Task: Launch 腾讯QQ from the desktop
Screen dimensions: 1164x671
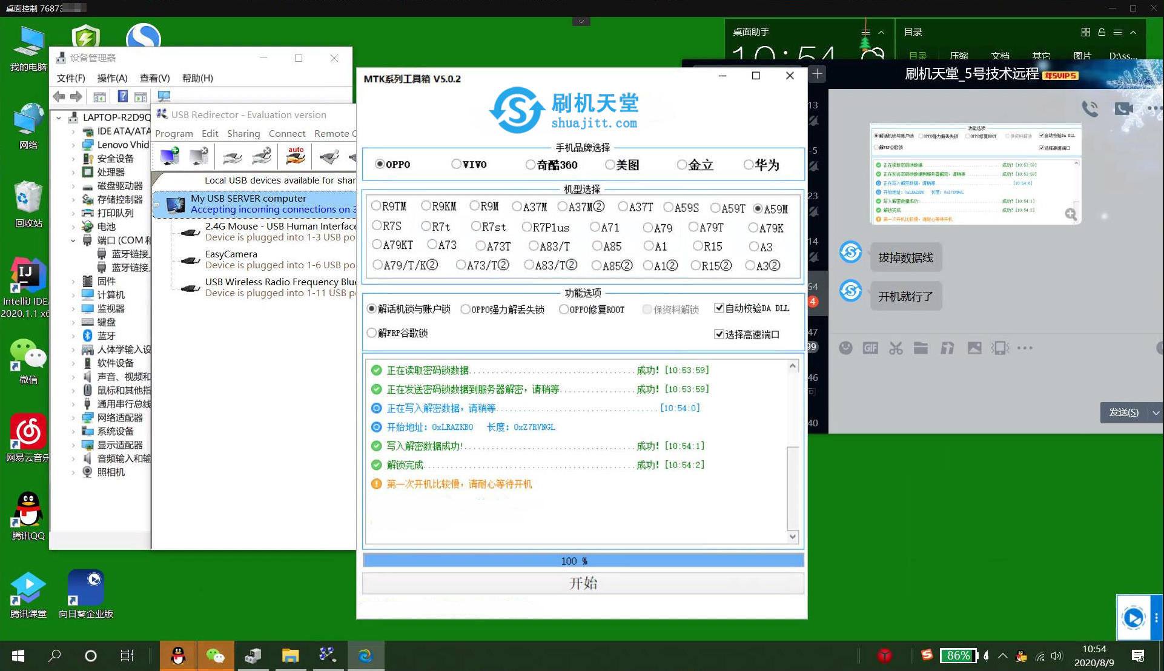Action: [x=28, y=515]
